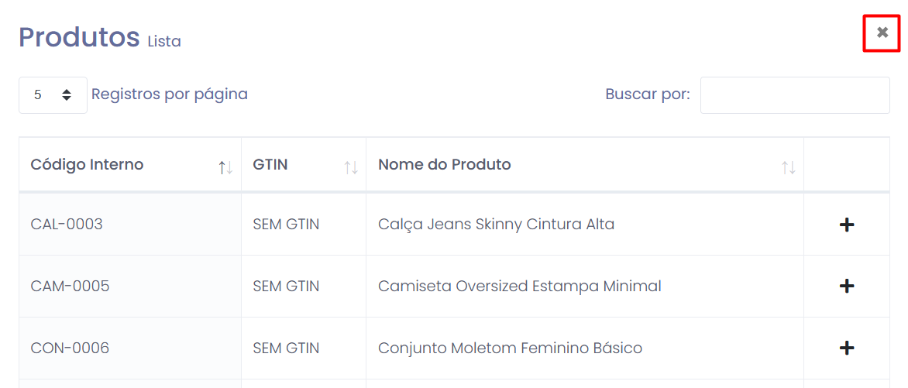Screen dimensions: 908x388
Task: Add Camiseta Oversized Estampa Minimal with plus
Action: pyautogui.click(x=847, y=286)
